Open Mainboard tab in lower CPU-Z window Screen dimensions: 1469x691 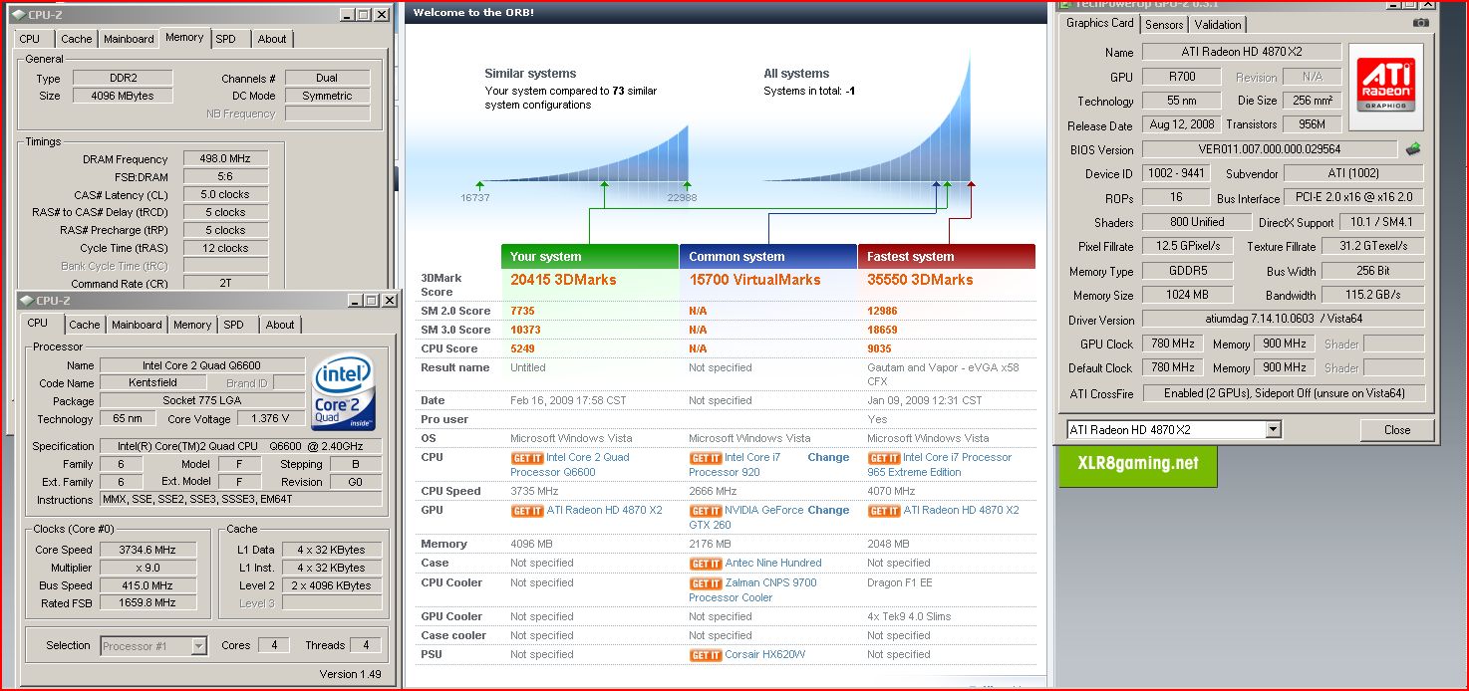(137, 325)
